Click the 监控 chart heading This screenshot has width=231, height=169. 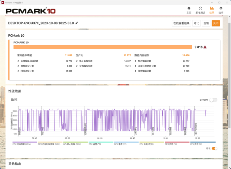coord(14,100)
